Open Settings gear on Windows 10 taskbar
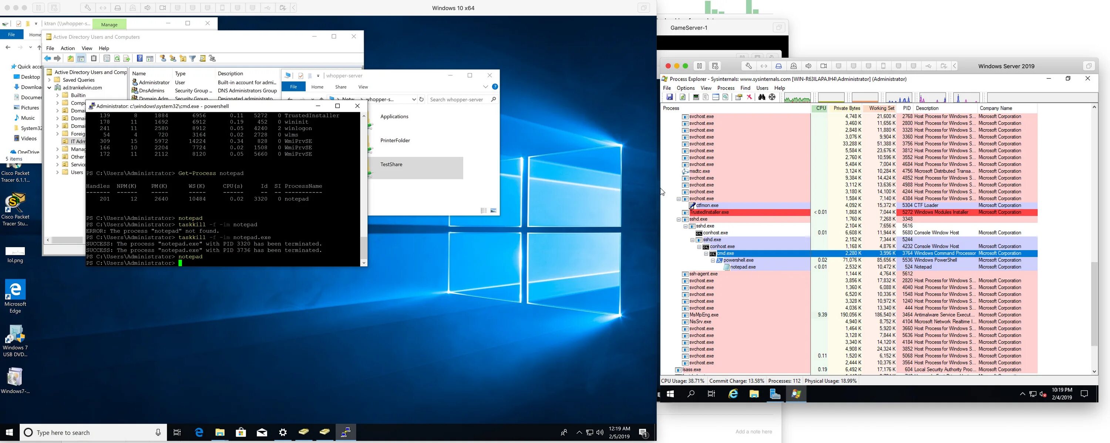Screen dimensions: 1110x443 [x=283, y=432]
